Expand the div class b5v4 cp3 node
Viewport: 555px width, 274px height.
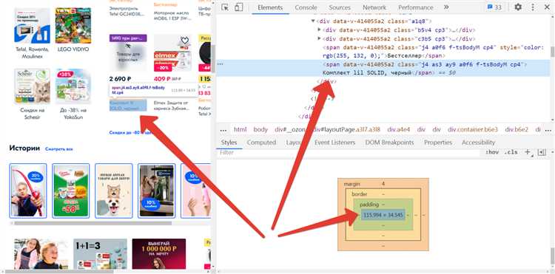click(x=319, y=30)
